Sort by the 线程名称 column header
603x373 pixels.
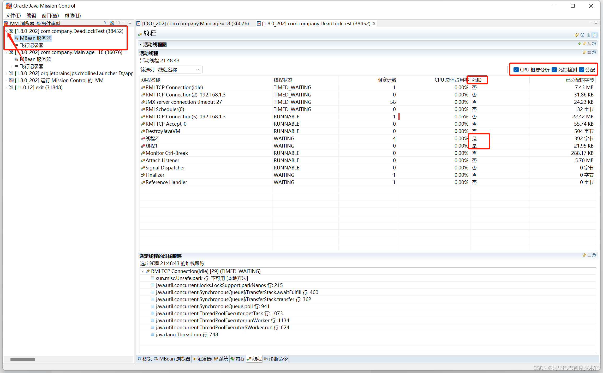[x=206, y=80]
